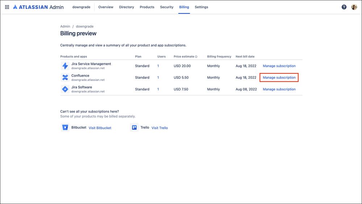Click the Atlassian Admin logo
Viewport: 362px width, 204px height.
pos(38,7)
